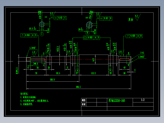Select hatched section view circle C
164x123 pixels.
(x=42, y=24)
